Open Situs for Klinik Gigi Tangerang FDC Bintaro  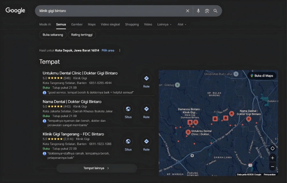[x=128, y=144]
